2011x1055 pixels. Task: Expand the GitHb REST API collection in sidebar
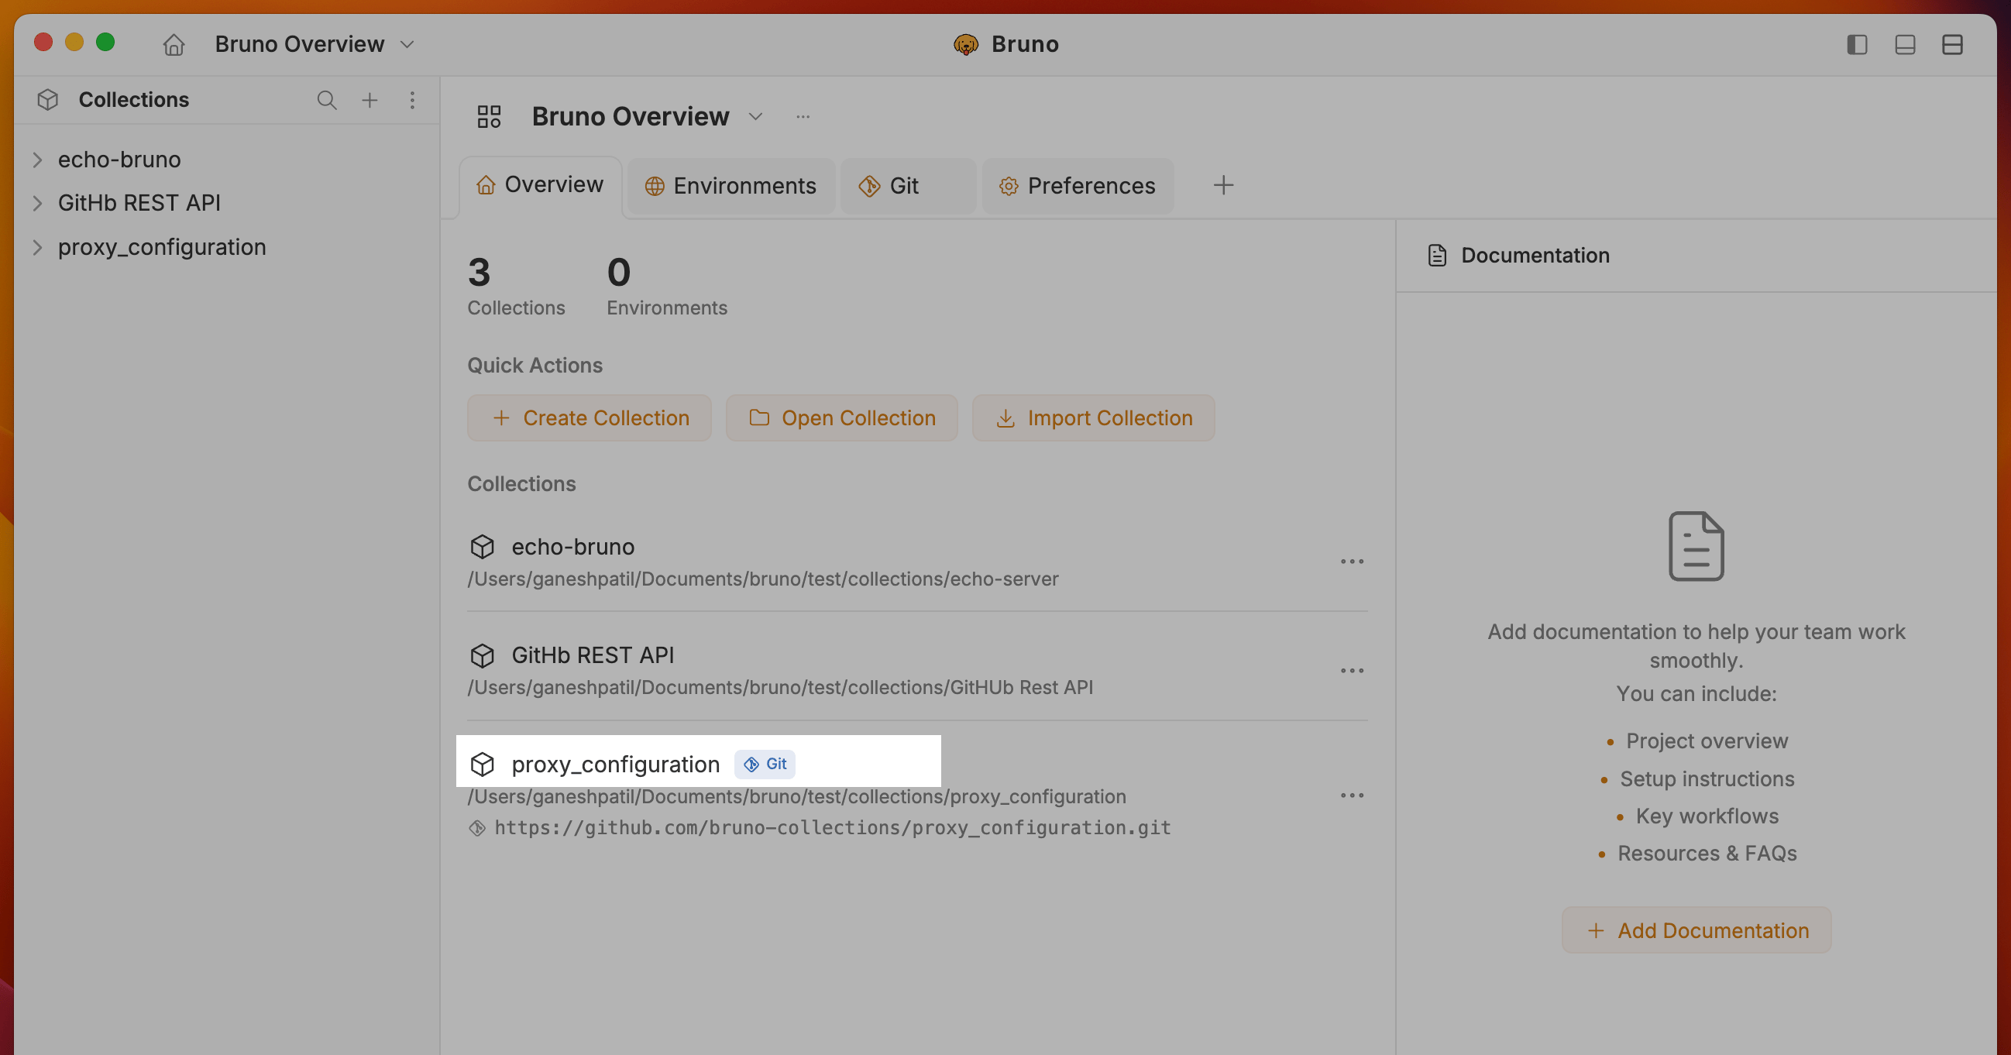(37, 204)
